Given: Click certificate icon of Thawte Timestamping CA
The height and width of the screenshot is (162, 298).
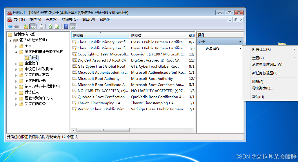Looking at the screenshot, I should 75,103.
